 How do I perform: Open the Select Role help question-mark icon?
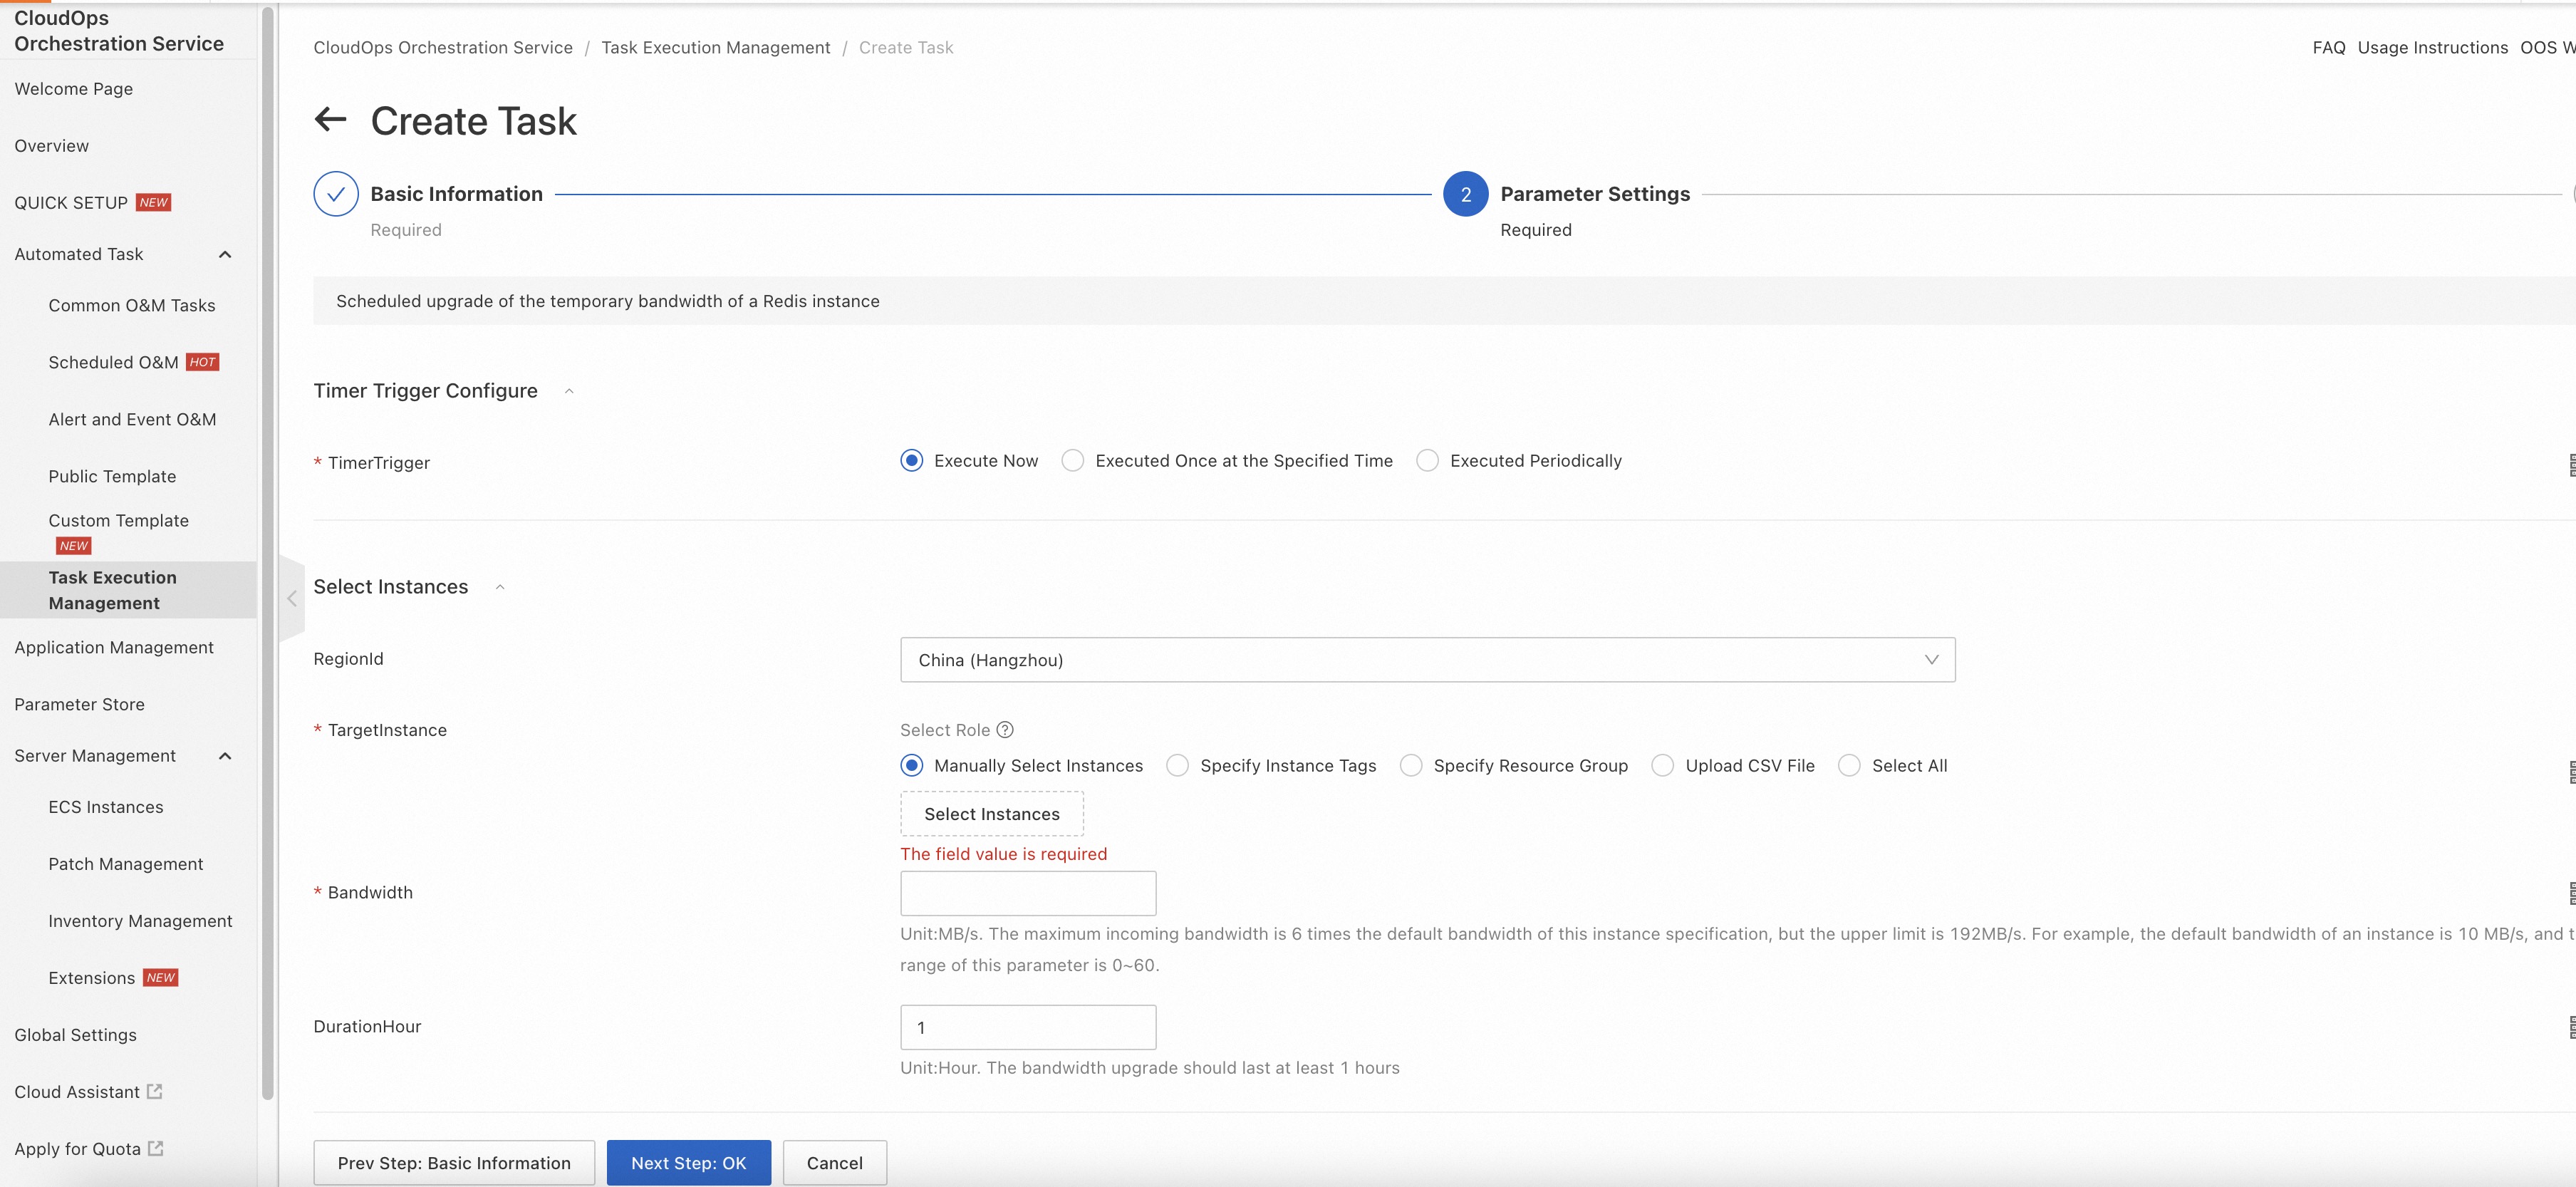[1005, 730]
